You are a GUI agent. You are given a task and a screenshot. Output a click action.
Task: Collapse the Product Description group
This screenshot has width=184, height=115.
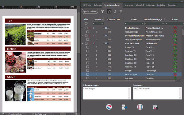coord(82,36)
